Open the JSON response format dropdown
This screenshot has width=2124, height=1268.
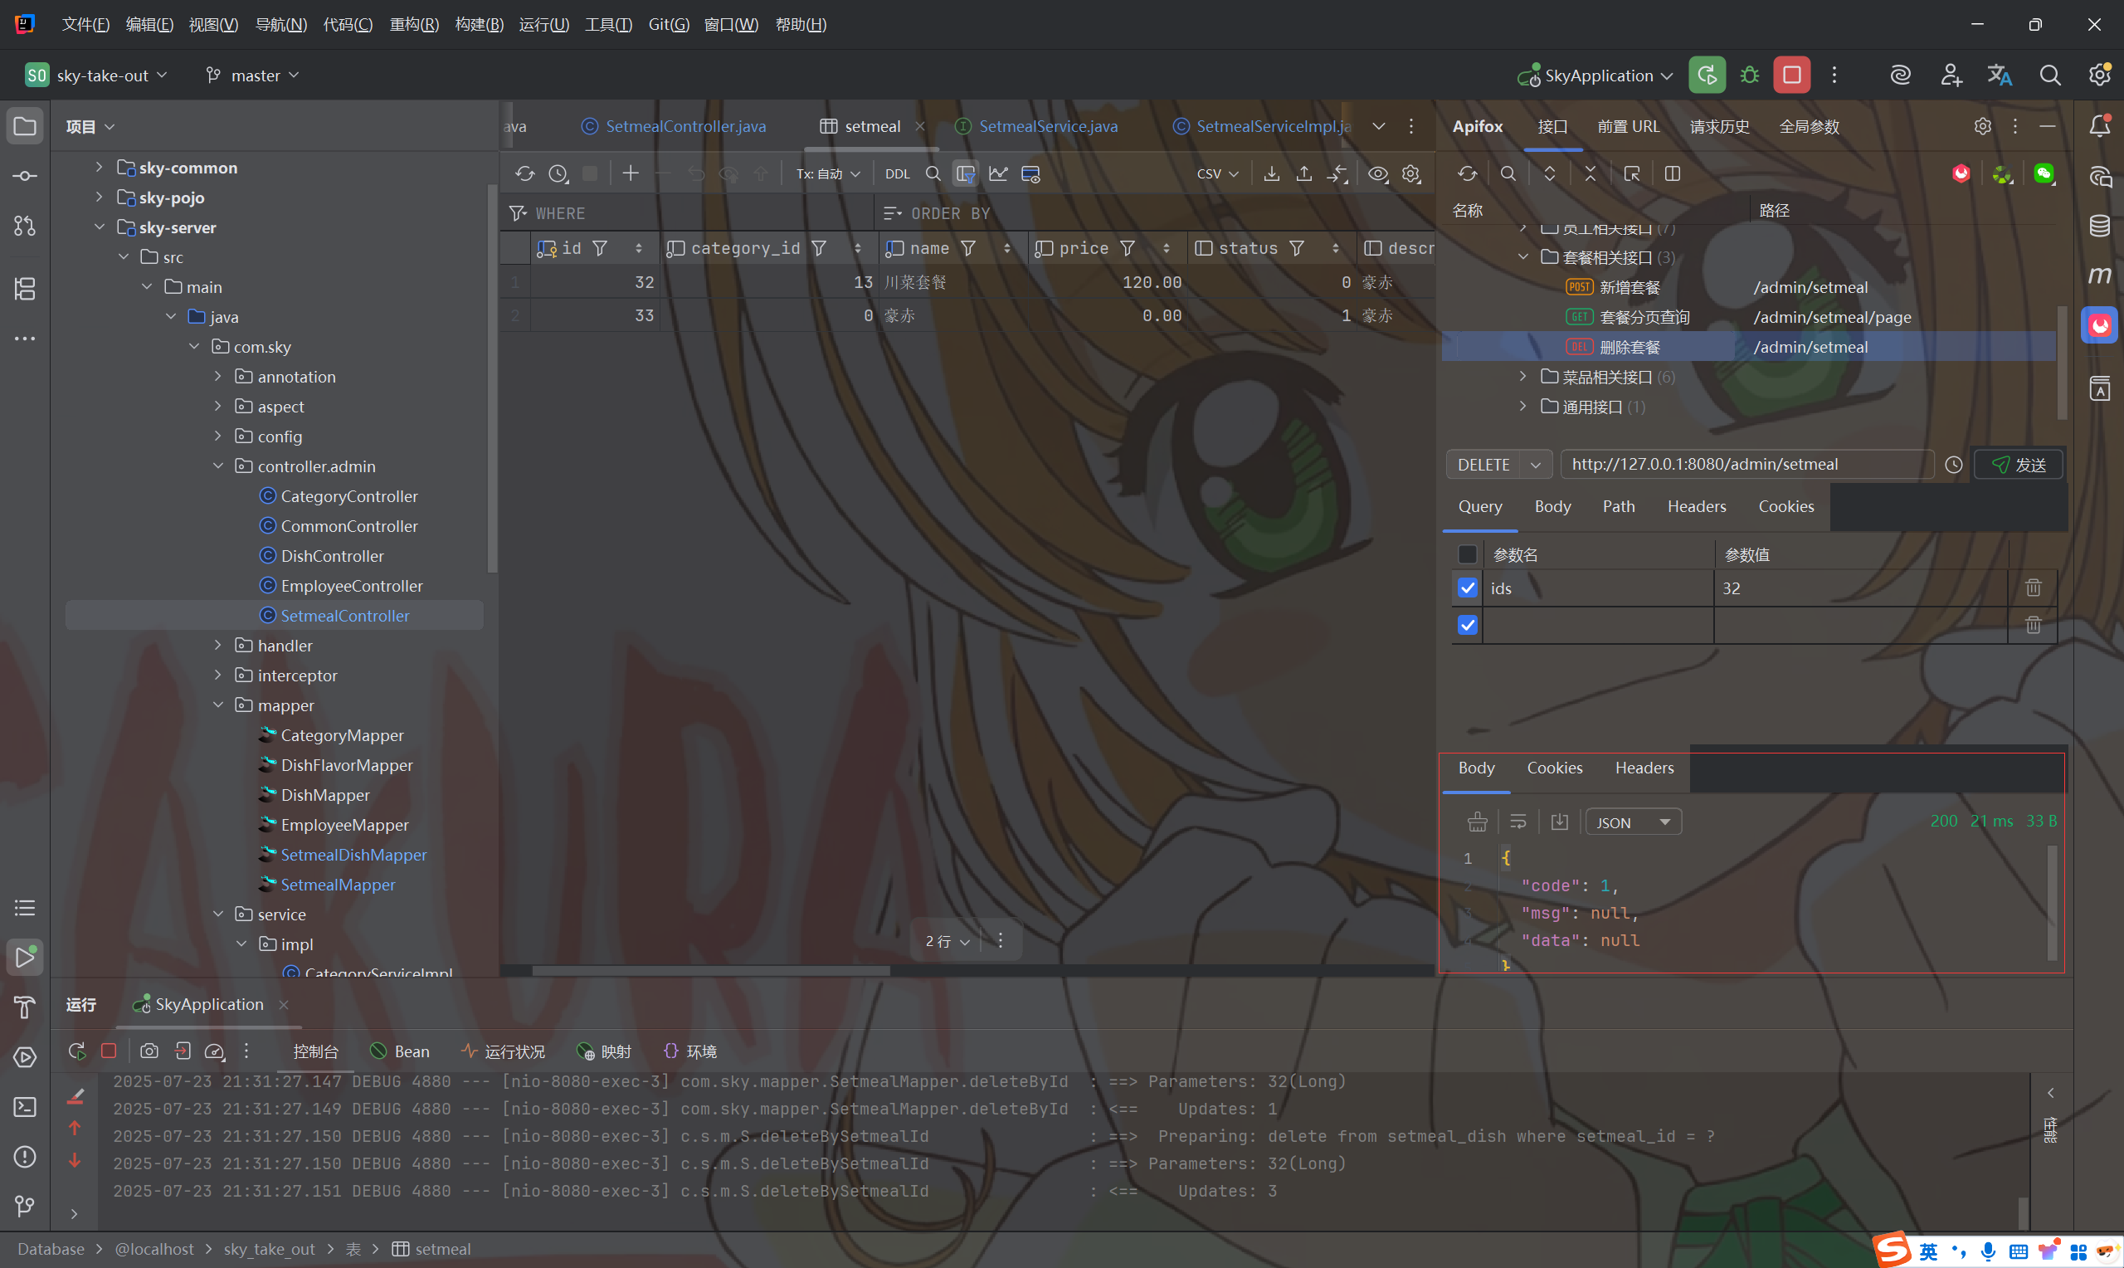tap(1632, 822)
